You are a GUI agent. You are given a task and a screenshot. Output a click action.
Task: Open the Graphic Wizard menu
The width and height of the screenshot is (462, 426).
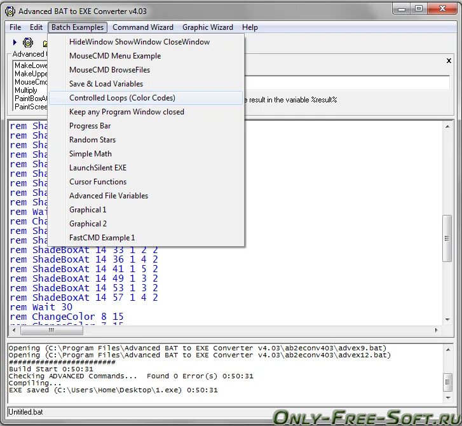[208, 27]
